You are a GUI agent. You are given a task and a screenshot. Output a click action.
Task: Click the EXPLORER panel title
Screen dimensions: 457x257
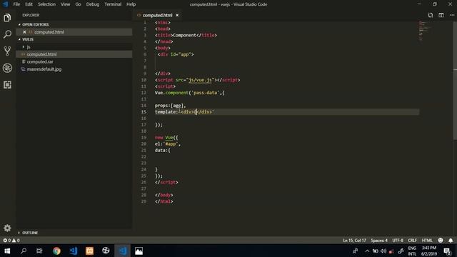point(31,15)
